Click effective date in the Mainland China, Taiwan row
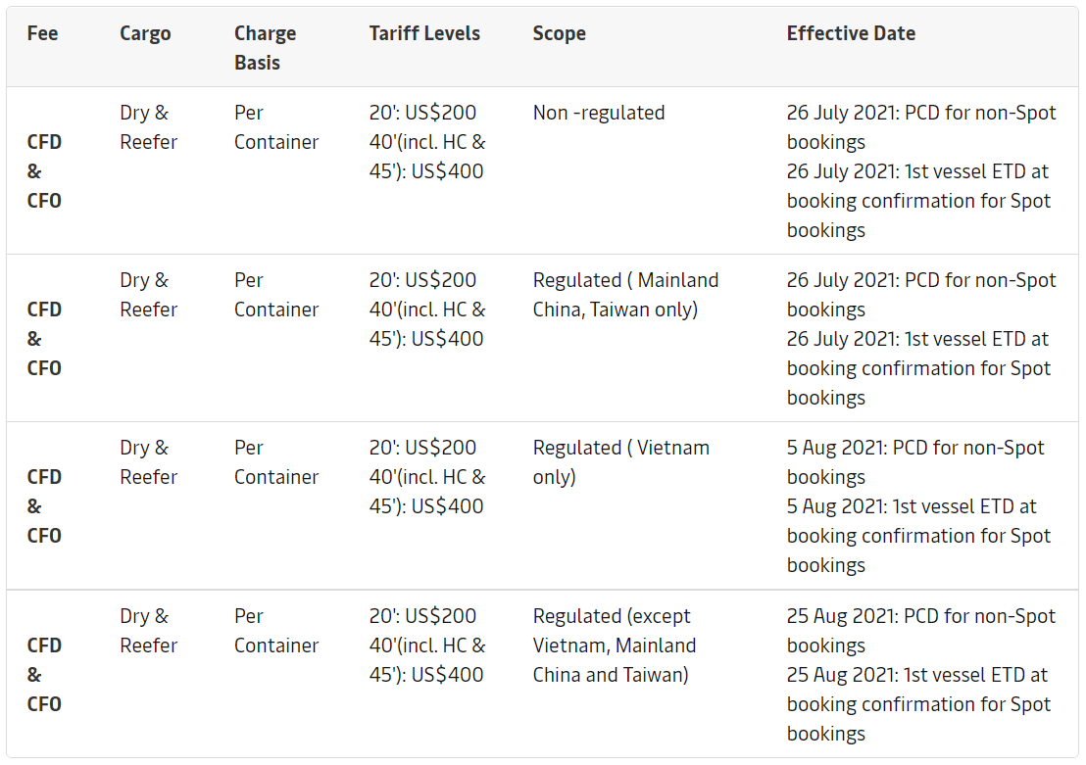 920,339
